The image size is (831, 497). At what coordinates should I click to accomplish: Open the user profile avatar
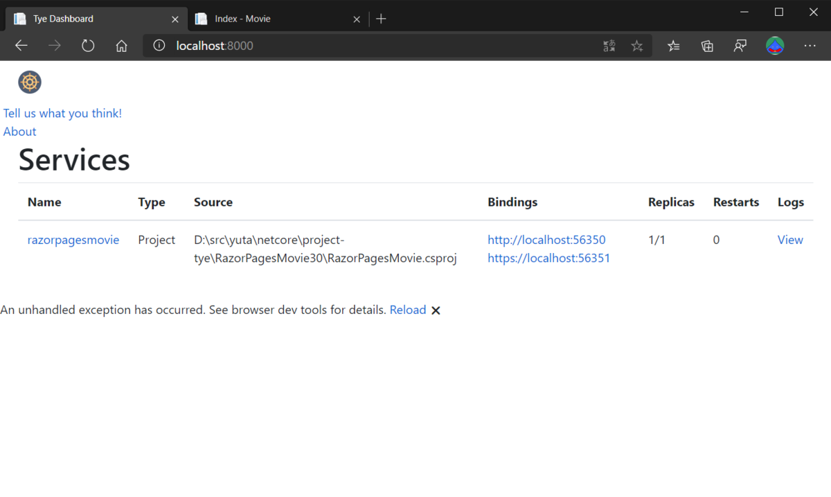pyautogui.click(x=775, y=46)
